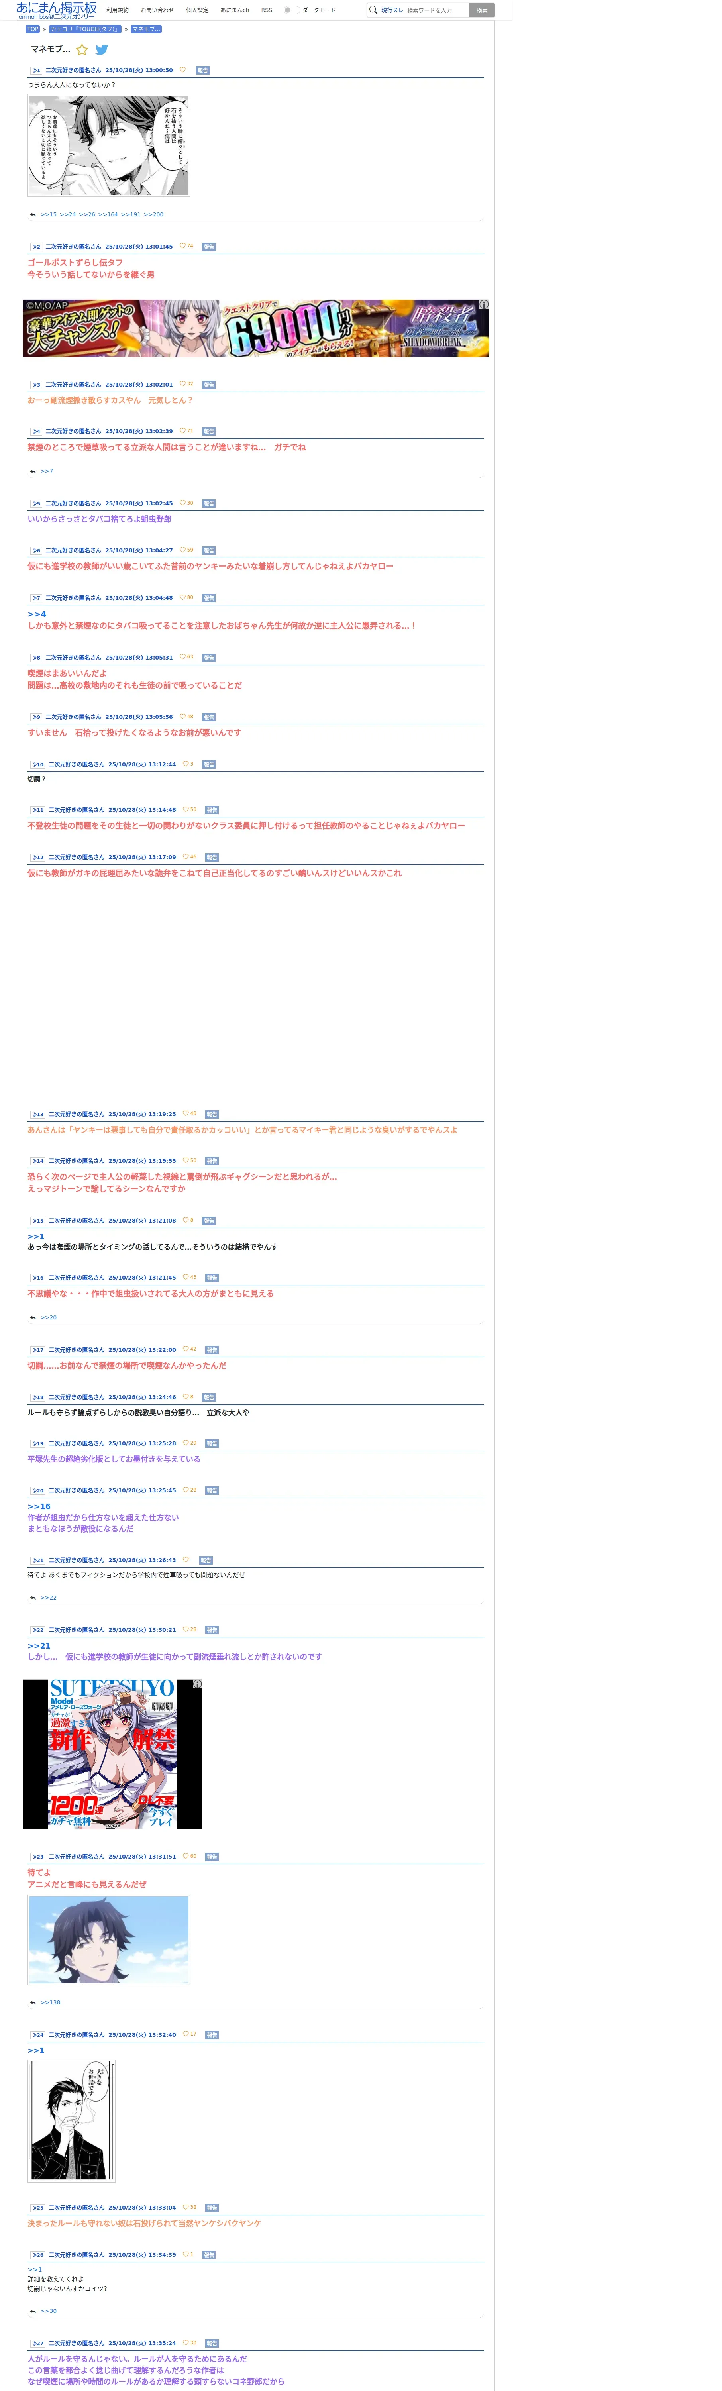Go to TOP in the breadcrumb
This screenshot has height=2391, width=722.
33,29
